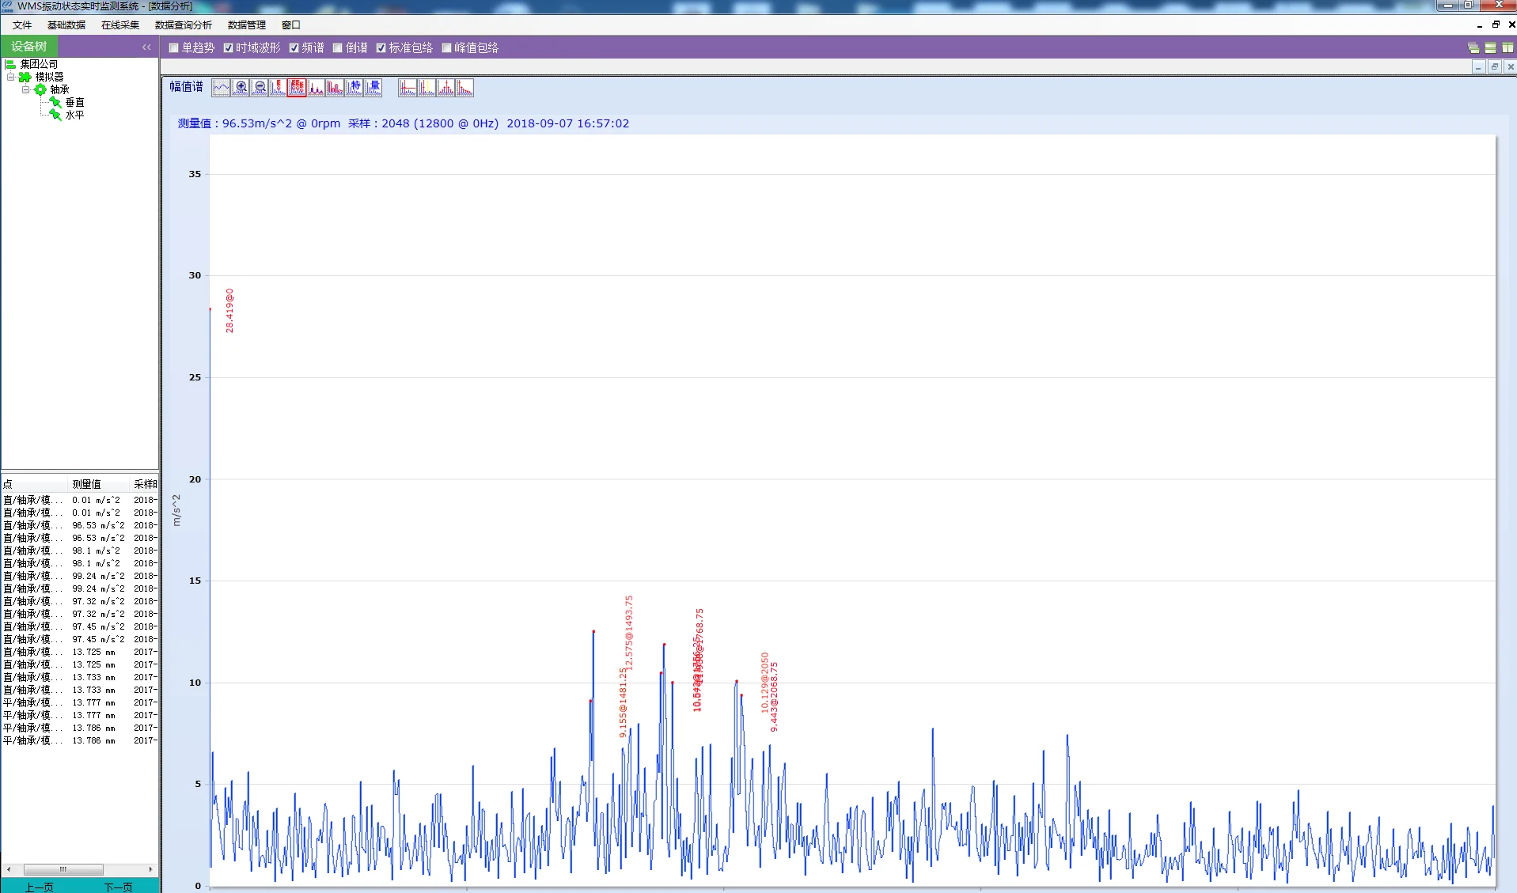Enable the 单趋势 checkbox

tap(174, 48)
